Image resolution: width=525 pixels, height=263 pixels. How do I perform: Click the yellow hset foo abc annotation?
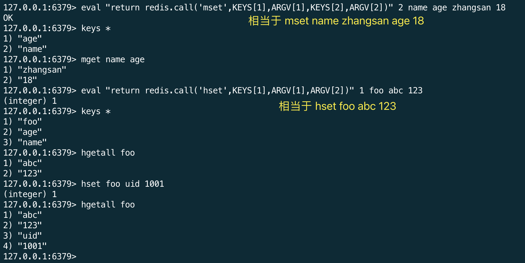337,106
